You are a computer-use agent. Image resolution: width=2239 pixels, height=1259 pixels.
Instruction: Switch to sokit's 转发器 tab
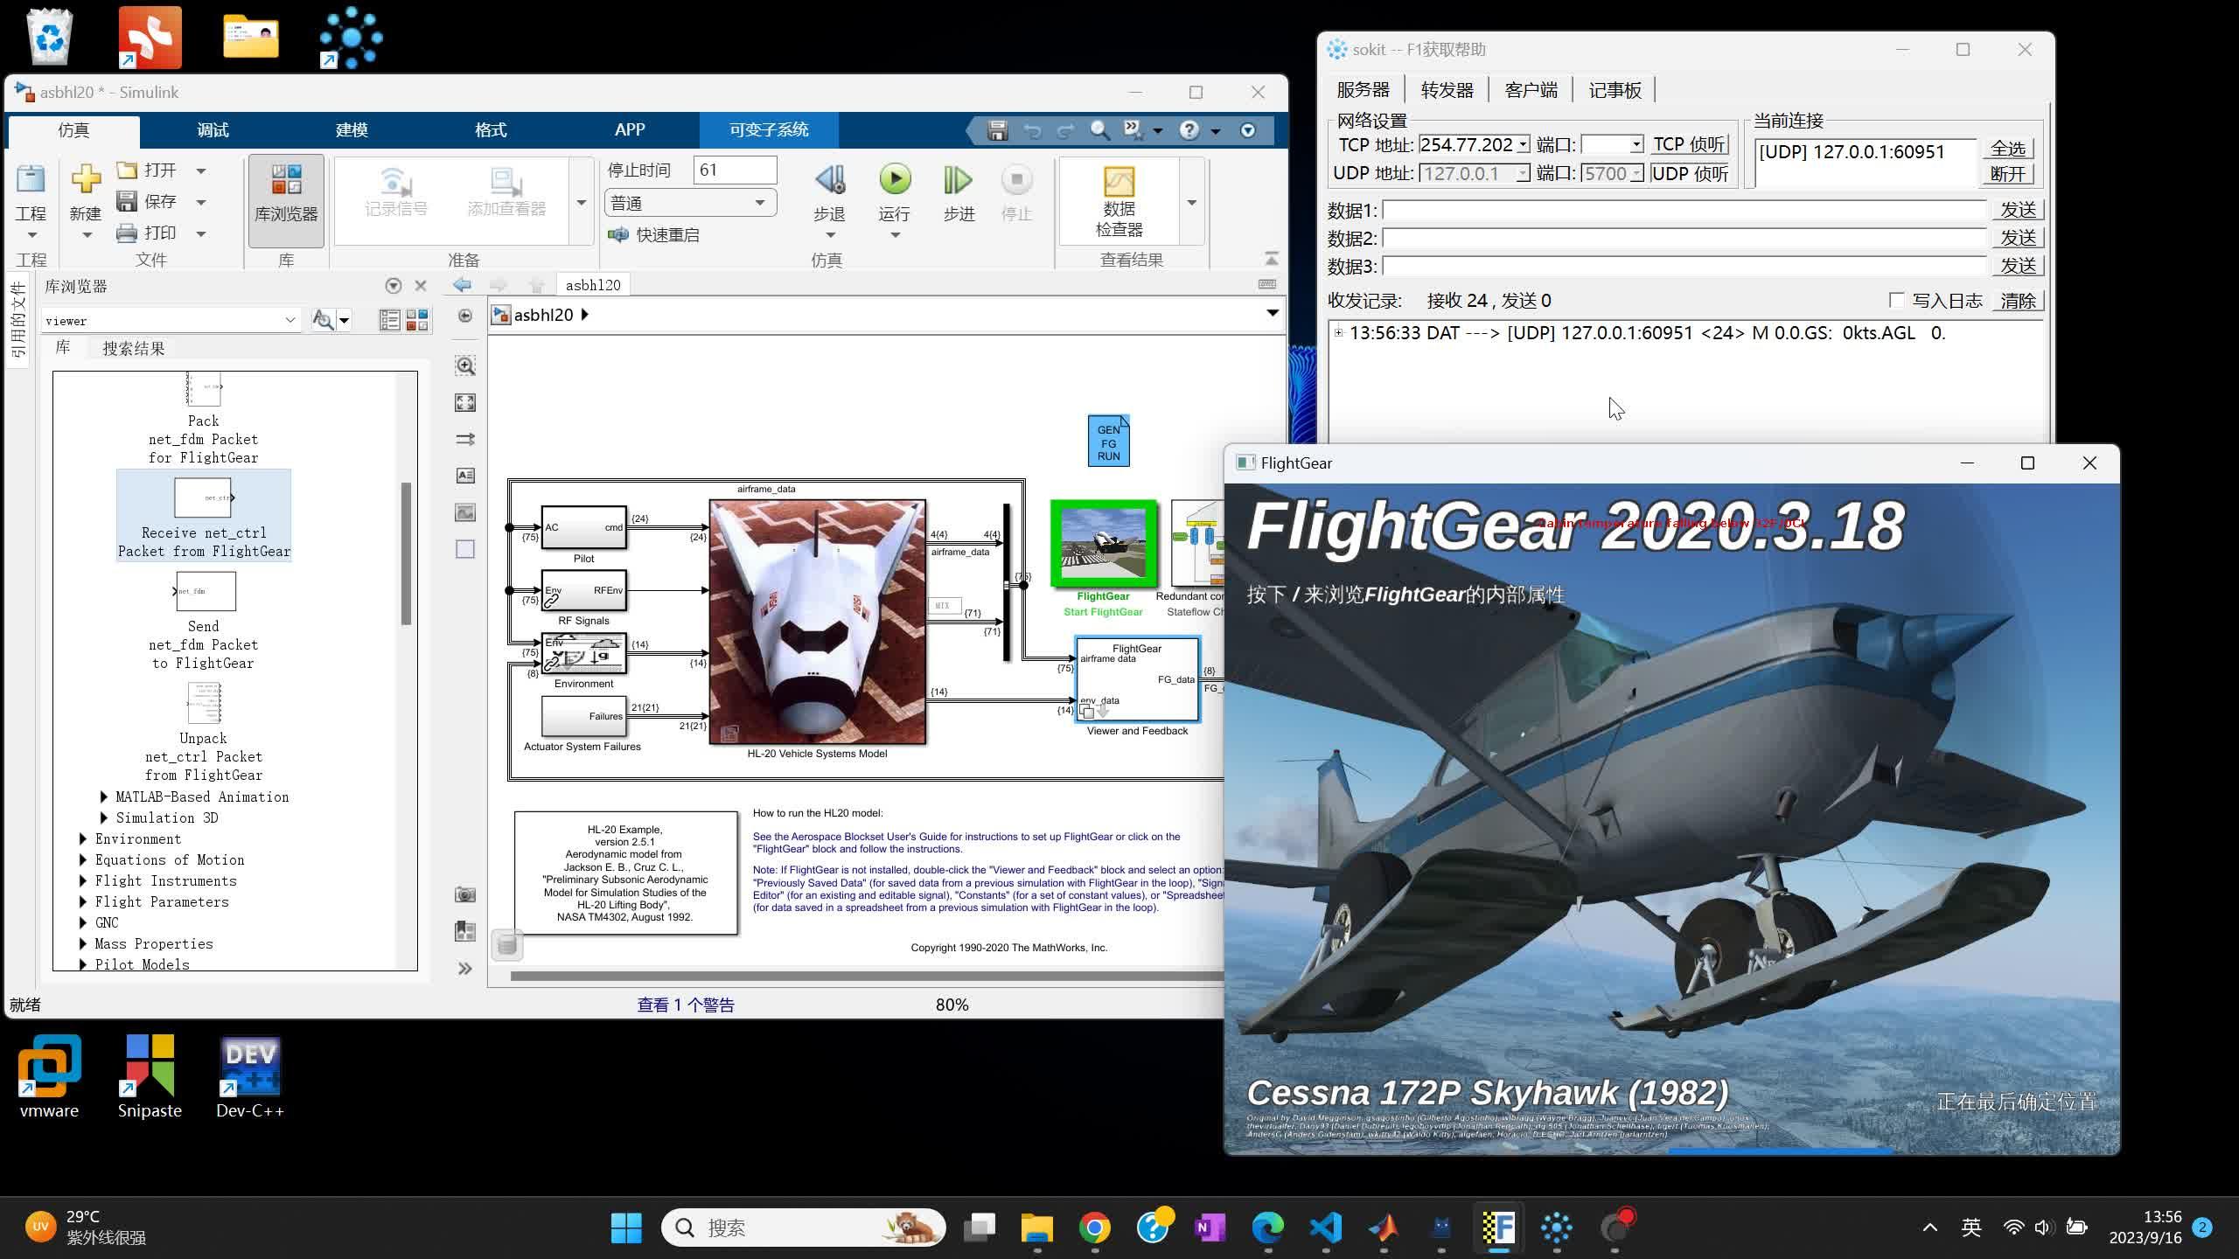point(1447,89)
